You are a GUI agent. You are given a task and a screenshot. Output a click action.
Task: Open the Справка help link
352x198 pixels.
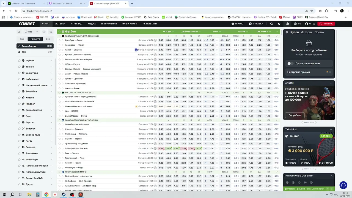pos(256,24)
